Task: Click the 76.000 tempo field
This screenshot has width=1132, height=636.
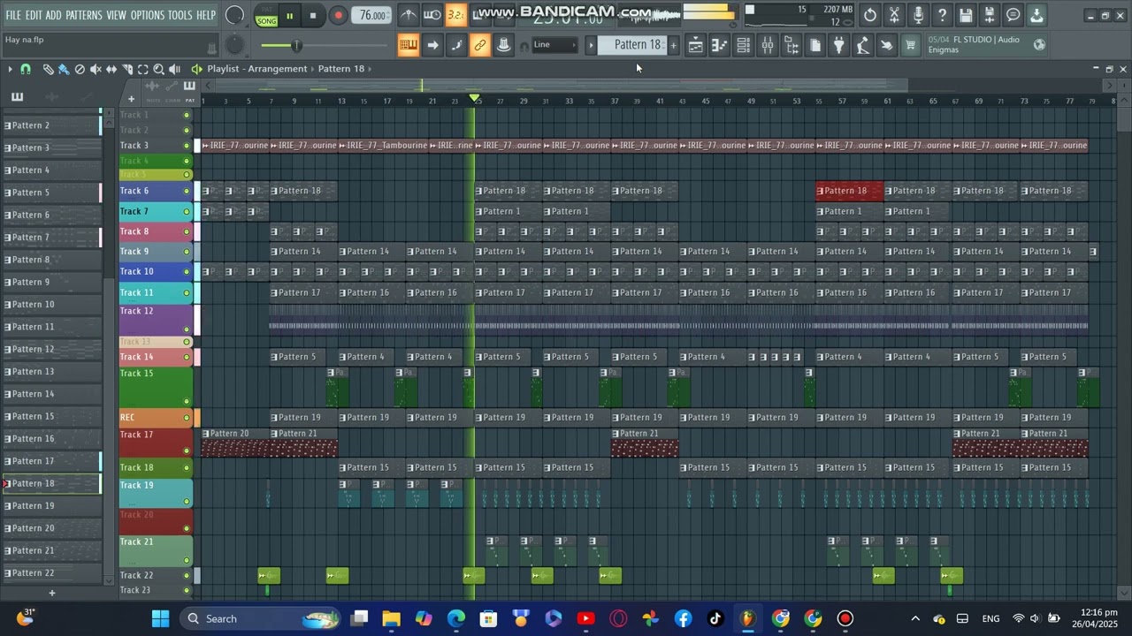Action: pyautogui.click(x=372, y=15)
